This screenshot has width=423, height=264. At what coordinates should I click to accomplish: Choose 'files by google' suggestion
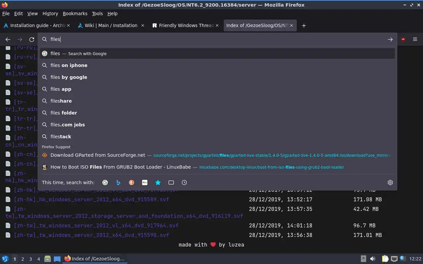point(217,77)
